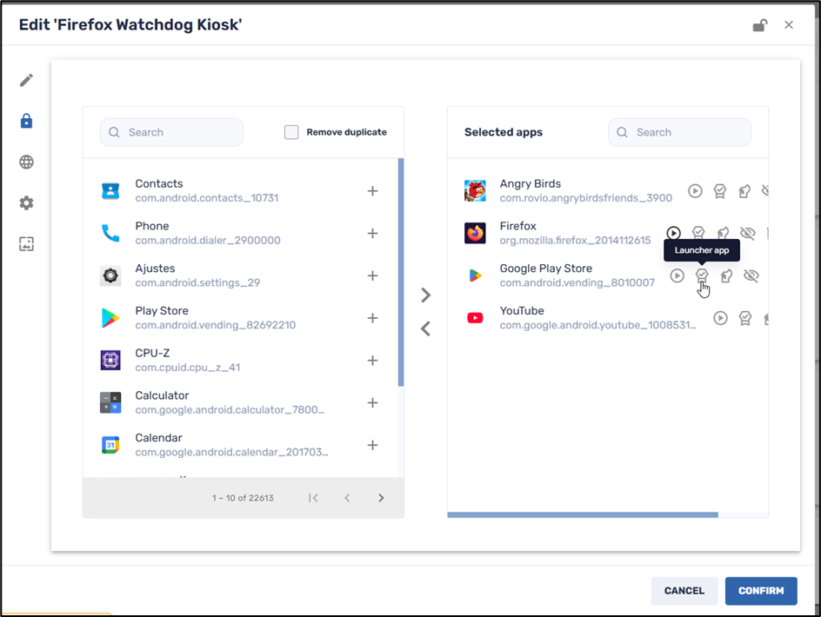Click the flag icon on Firefox row
The width and height of the screenshot is (821, 617).
pos(723,233)
